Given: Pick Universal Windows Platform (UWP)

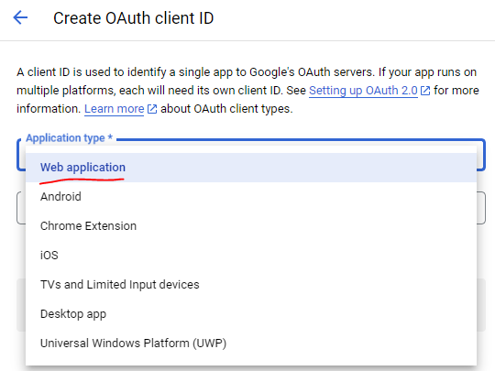Looking at the screenshot, I should coord(251,344).
